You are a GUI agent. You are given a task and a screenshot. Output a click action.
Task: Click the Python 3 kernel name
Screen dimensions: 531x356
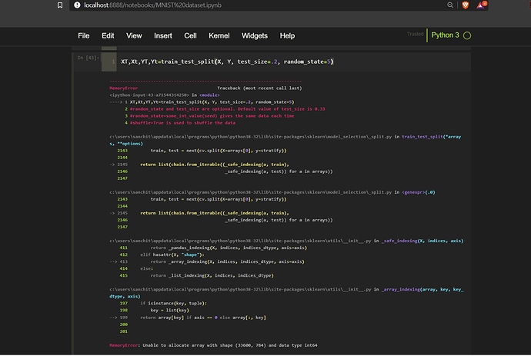(444, 35)
